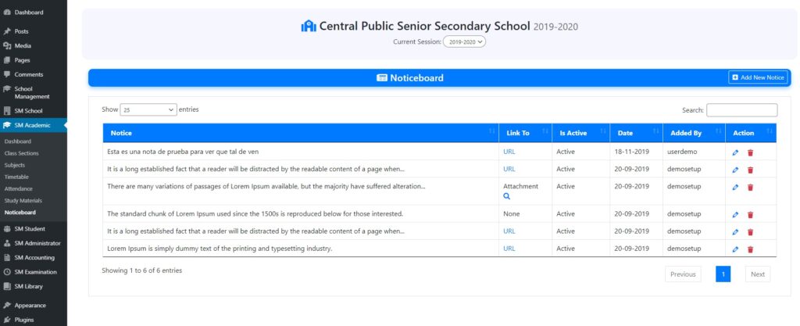The image size is (800, 326).
Task: Open the Current Session 2019-2020 dropdown
Action: 464,41
